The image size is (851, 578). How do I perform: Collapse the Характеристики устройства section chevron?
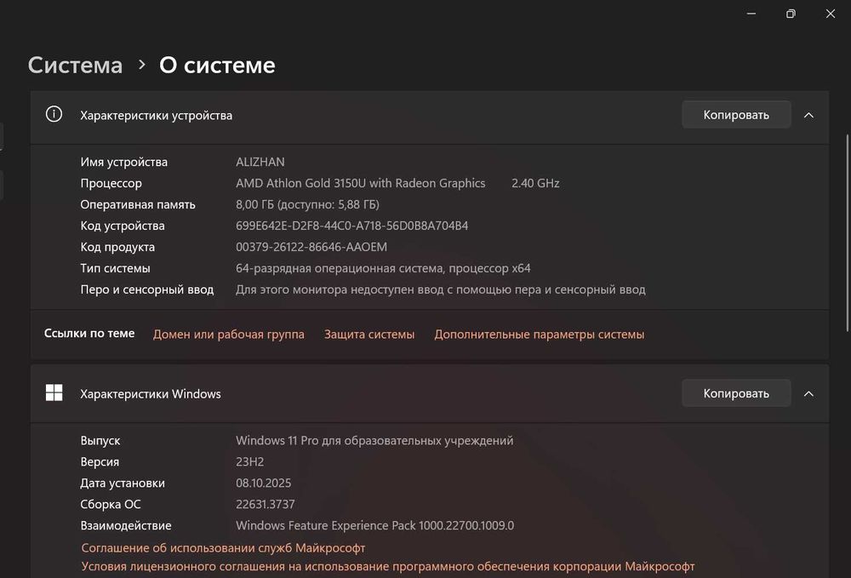click(x=808, y=115)
